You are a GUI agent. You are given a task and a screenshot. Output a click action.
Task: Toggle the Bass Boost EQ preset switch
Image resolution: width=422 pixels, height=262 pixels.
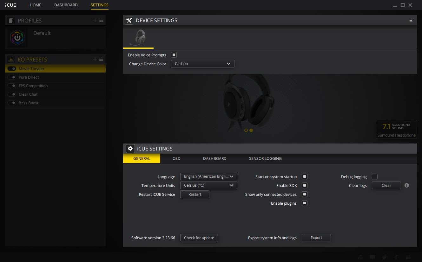click(12, 103)
